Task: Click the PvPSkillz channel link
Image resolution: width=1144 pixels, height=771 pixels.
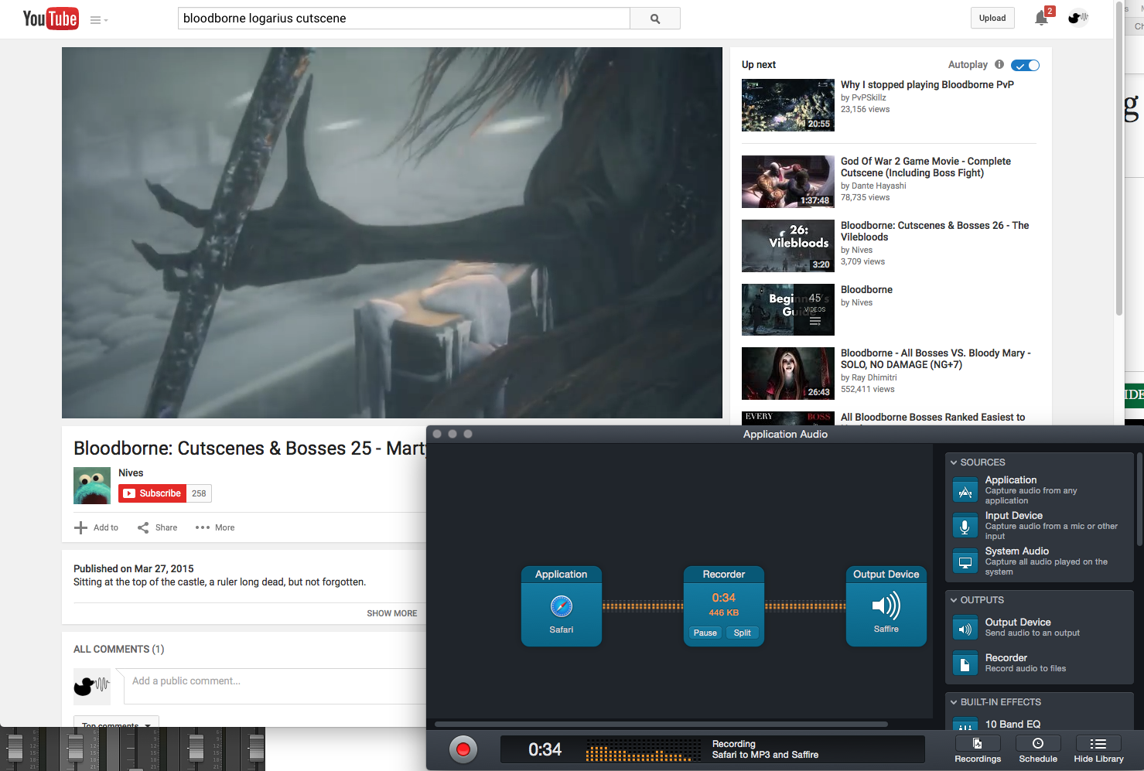Action: click(x=869, y=97)
